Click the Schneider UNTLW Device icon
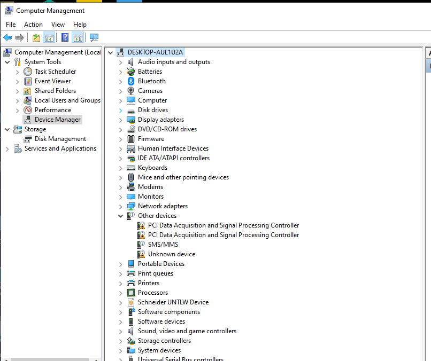 pyautogui.click(x=131, y=302)
